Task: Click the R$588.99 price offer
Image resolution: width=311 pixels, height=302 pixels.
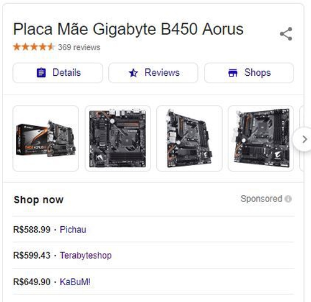Action: coord(32,230)
